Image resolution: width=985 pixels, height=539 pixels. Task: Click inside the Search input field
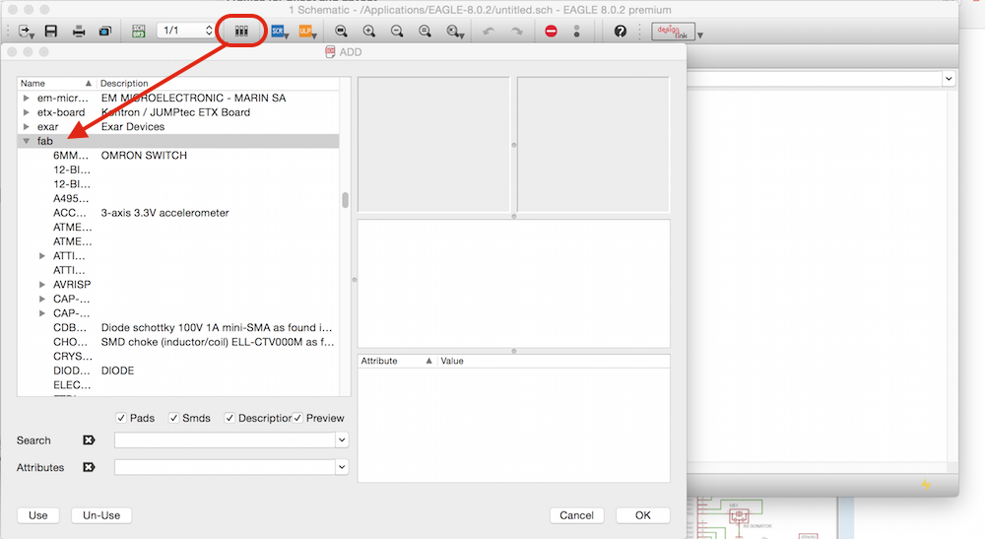coord(225,440)
